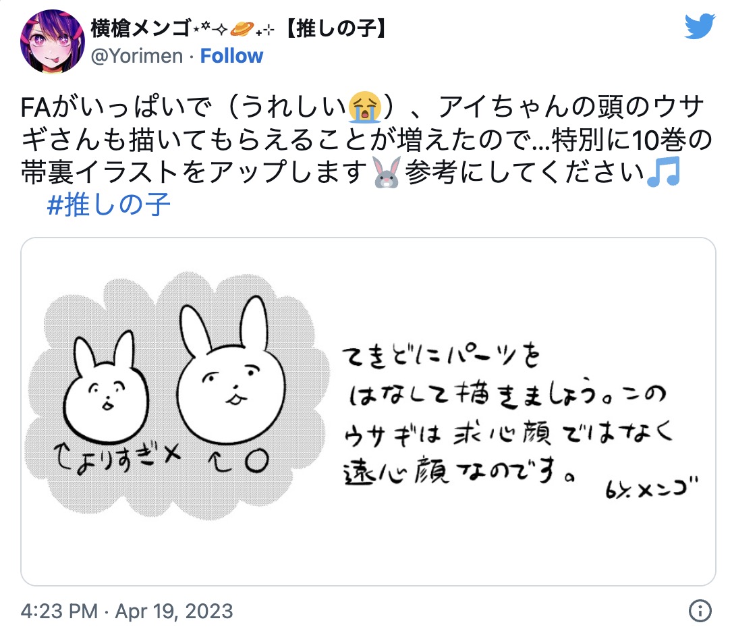Click the rabbit face emoji
Screen dimensions: 730x629
387,172
